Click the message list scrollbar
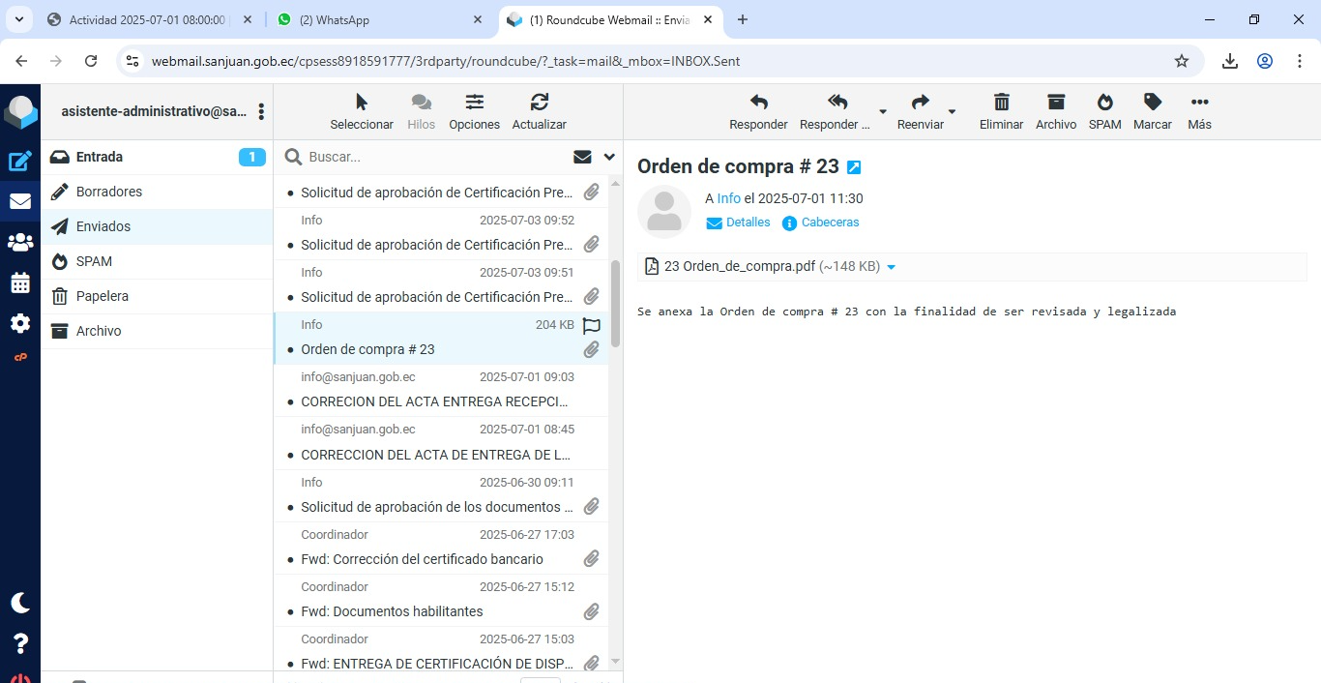The height and width of the screenshot is (683, 1321). click(615, 304)
